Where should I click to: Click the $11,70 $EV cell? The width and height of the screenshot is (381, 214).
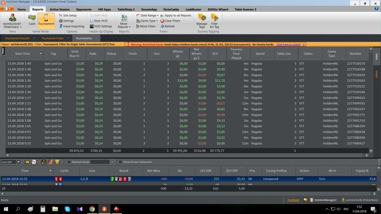(220, 81)
